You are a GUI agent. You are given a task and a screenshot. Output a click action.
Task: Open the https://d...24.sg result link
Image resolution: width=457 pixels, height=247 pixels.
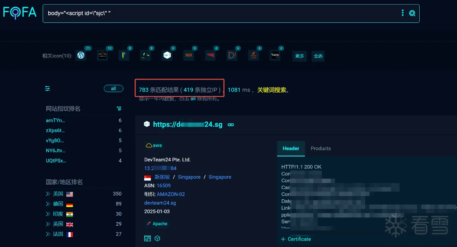tap(187, 124)
